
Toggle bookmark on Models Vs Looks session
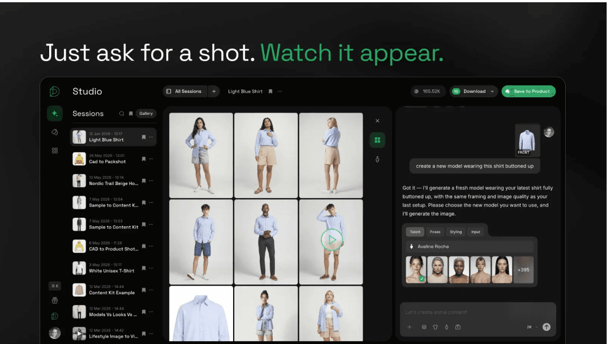pyautogui.click(x=144, y=312)
